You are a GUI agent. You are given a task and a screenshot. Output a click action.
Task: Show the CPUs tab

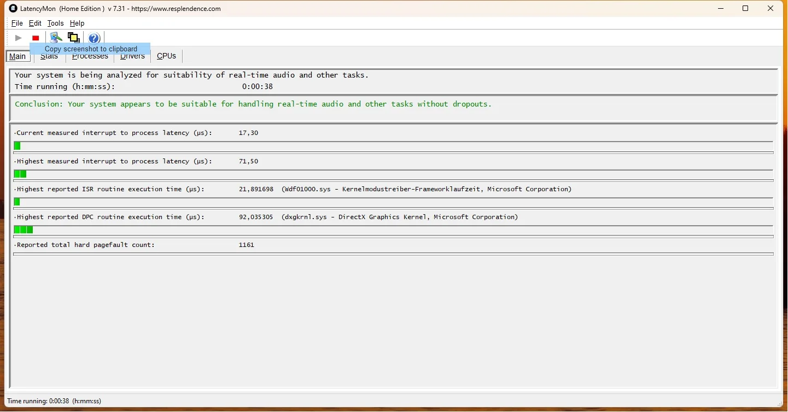click(167, 56)
